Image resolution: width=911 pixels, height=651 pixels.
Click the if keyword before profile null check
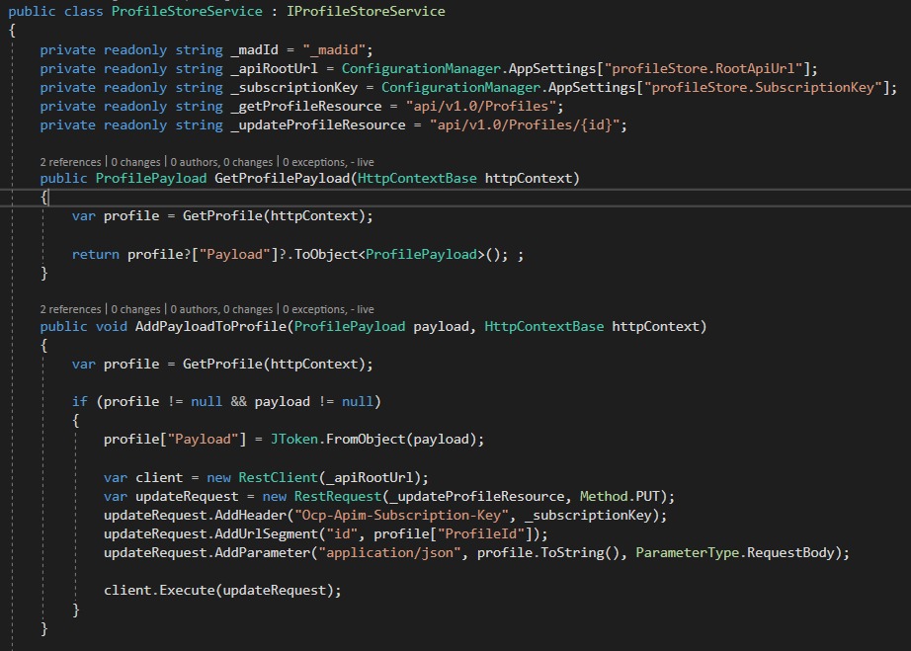[x=80, y=402]
